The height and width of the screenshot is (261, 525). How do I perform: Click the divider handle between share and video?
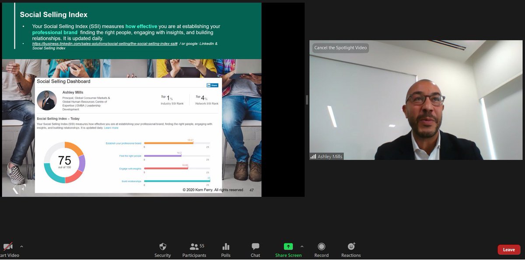tap(307, 100)
